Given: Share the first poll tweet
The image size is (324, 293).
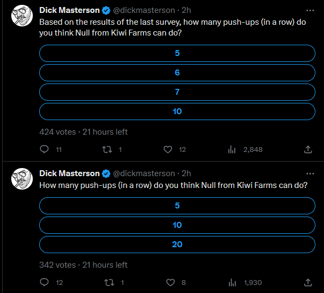Looking at the screenshot, I should pos(308,149).
